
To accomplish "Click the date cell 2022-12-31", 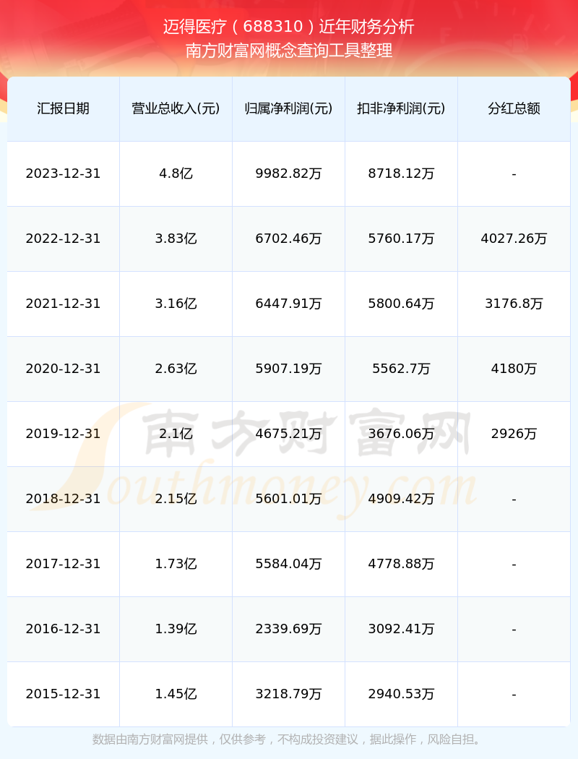I will [x=64, y=239].
